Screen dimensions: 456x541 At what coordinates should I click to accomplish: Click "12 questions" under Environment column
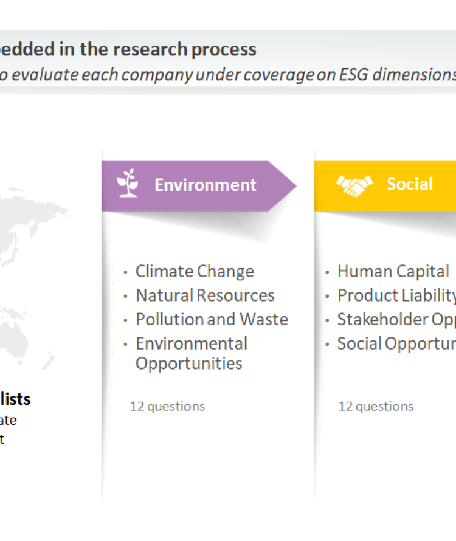167,406
